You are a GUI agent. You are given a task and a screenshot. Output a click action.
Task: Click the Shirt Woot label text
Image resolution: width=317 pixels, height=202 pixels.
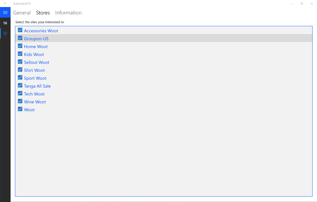click(34, 70)
